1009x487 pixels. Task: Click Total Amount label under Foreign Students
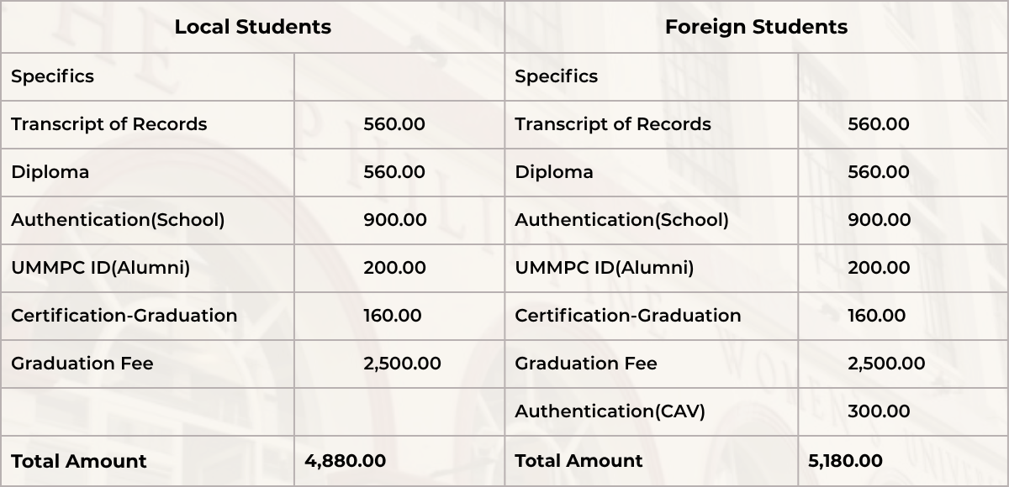click(578, 461)
